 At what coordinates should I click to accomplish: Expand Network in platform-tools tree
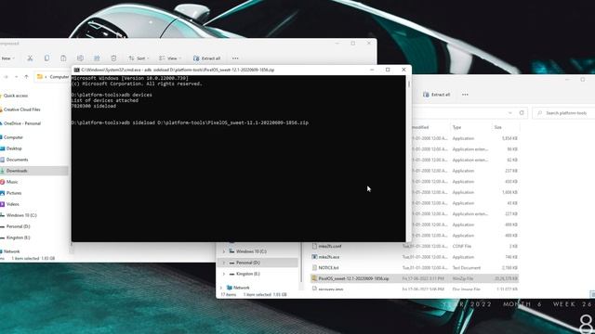tap(221, 288)
